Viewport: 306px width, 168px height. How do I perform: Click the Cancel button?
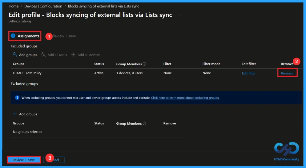[54, 160]
